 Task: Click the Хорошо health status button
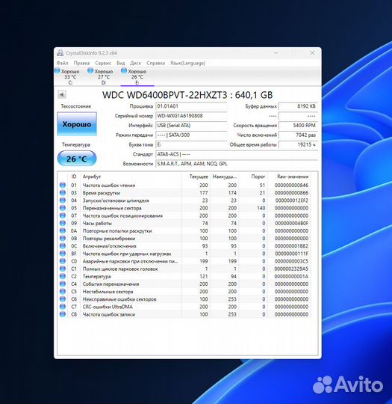(77, 124)
